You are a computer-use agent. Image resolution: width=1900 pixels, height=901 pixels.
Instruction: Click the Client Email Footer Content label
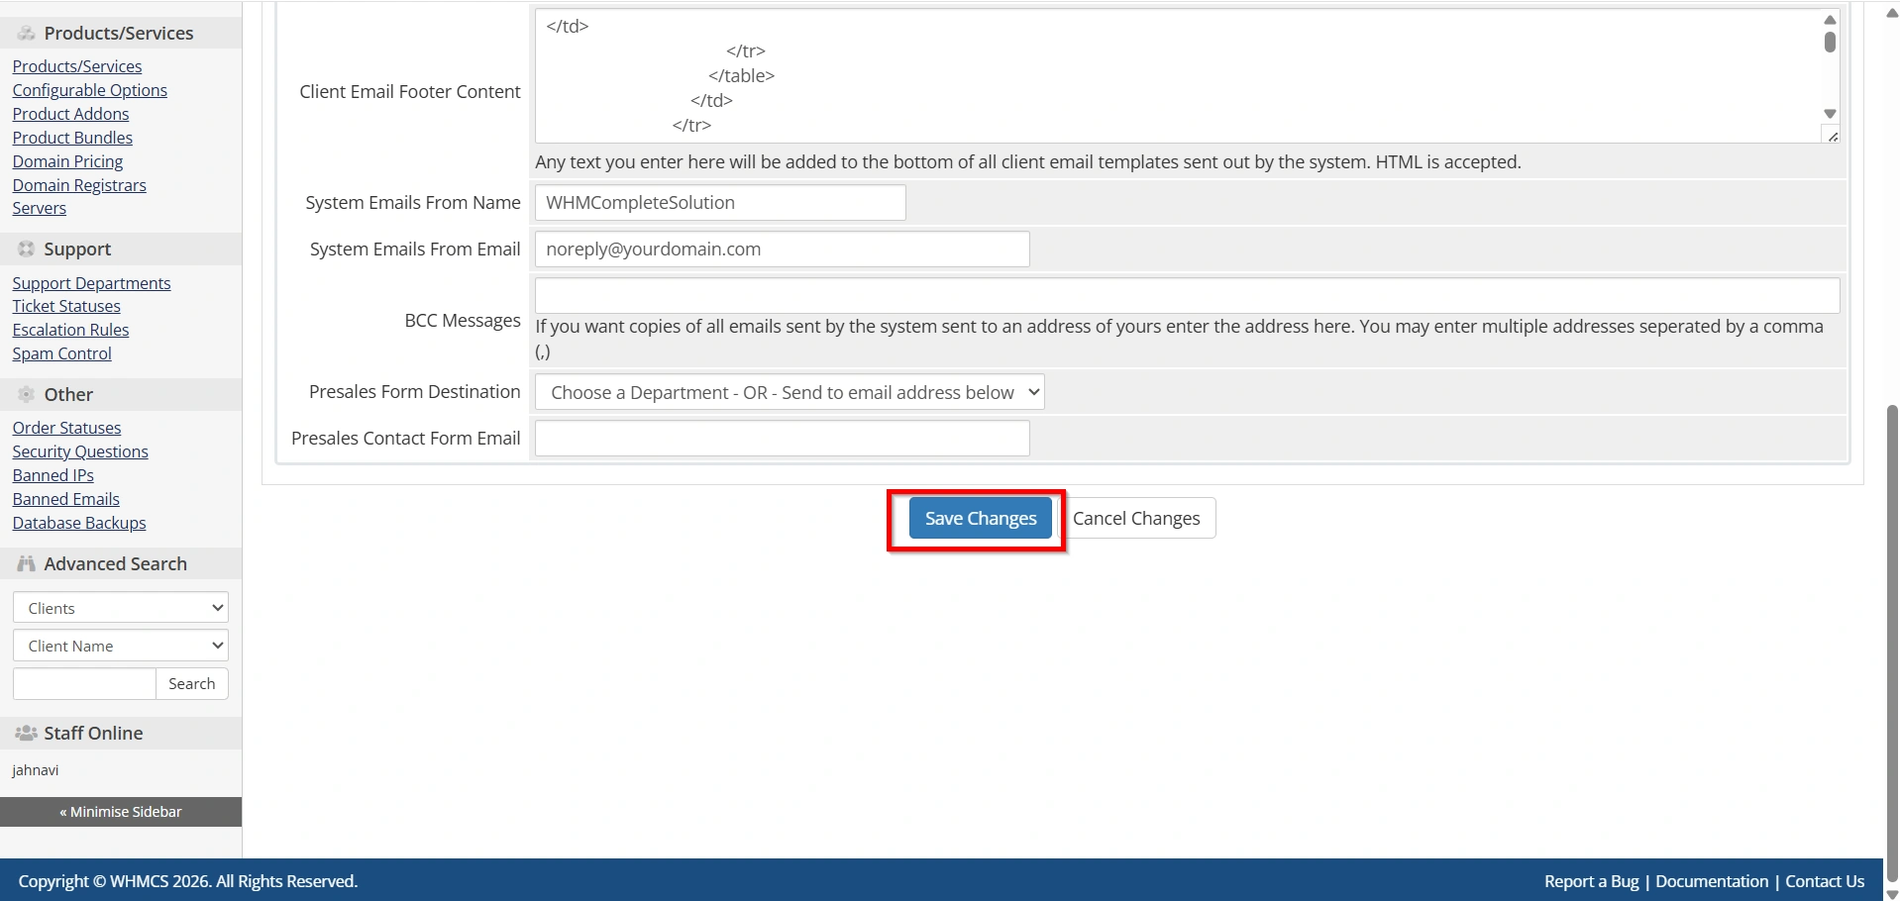[410, 91]
